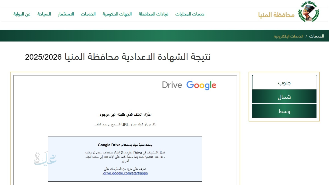Screen dimensions: 329x185
Task: Select the السياحة navigation item
Action: pos(44,14)
